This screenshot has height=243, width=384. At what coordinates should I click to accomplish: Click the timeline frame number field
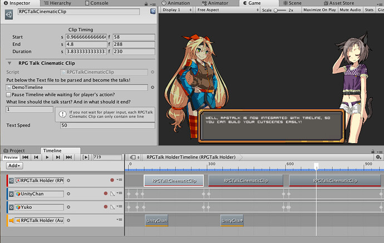[107, 157]
